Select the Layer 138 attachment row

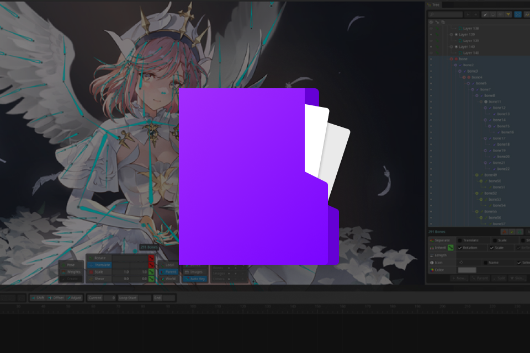471,28
